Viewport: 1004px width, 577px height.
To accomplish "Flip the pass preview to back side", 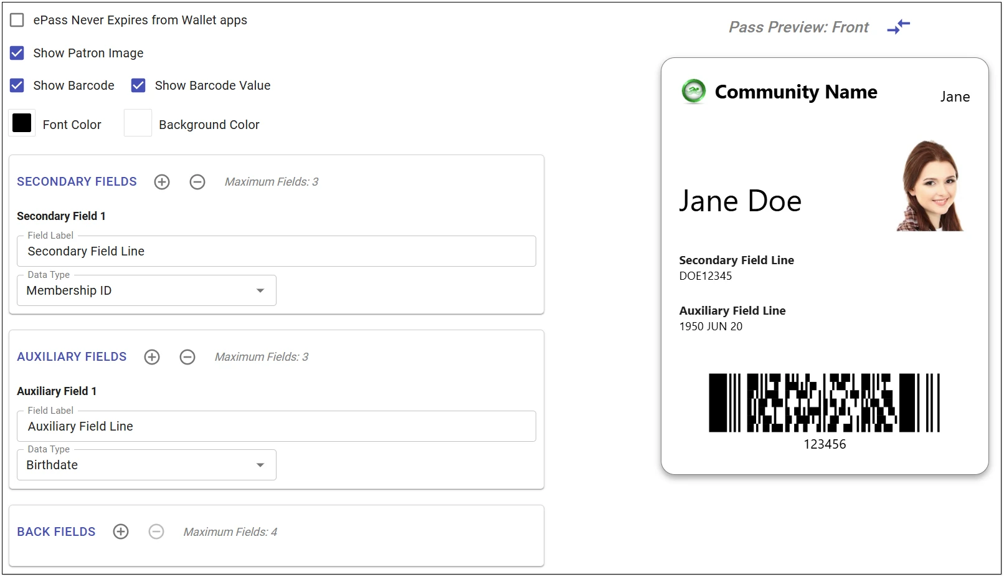I will [898, 27].
